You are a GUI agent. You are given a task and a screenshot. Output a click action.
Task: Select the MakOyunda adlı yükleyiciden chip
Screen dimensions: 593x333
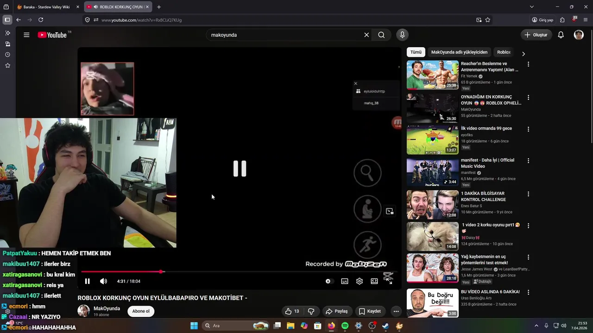pos(459,52)
